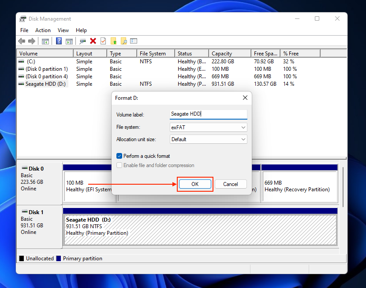Minimize the Disk Management window
Screen dimensions: 366x288
297,18
